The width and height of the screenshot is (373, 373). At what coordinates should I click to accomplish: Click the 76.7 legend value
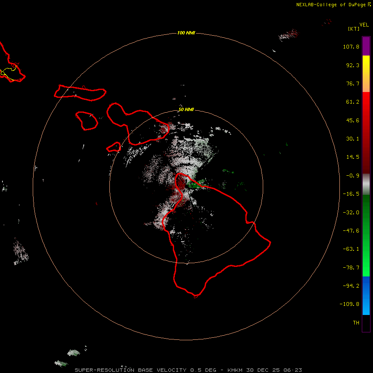(x=353, y=83)
